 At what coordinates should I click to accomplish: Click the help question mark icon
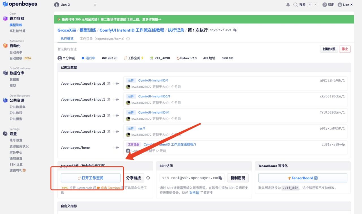point(324,5)
